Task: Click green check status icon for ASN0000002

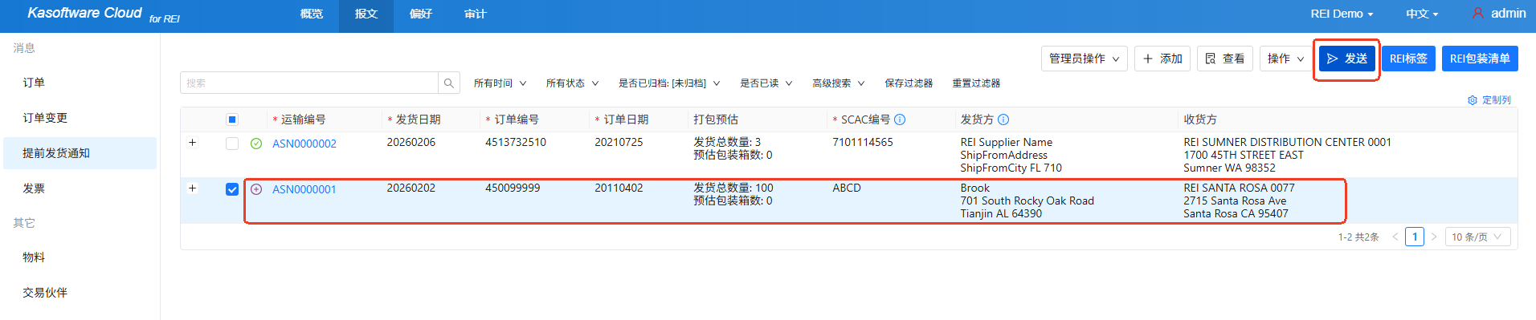Action: click(x=256, y=144)
